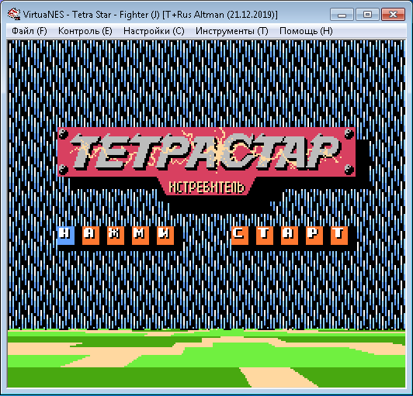Open the Помощь (H) menu

(306, 31)
